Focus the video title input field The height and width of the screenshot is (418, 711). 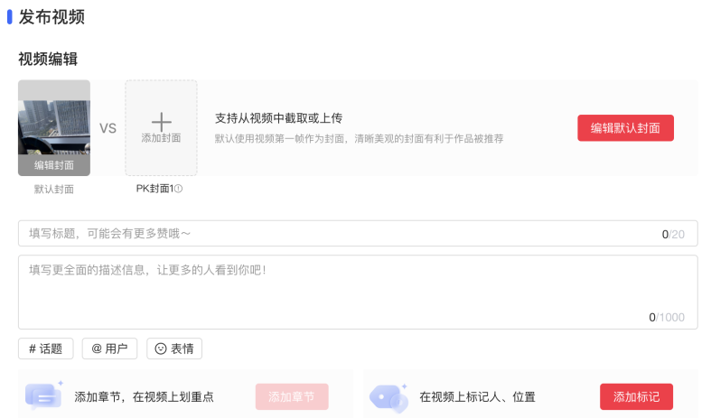pos(334,234)
